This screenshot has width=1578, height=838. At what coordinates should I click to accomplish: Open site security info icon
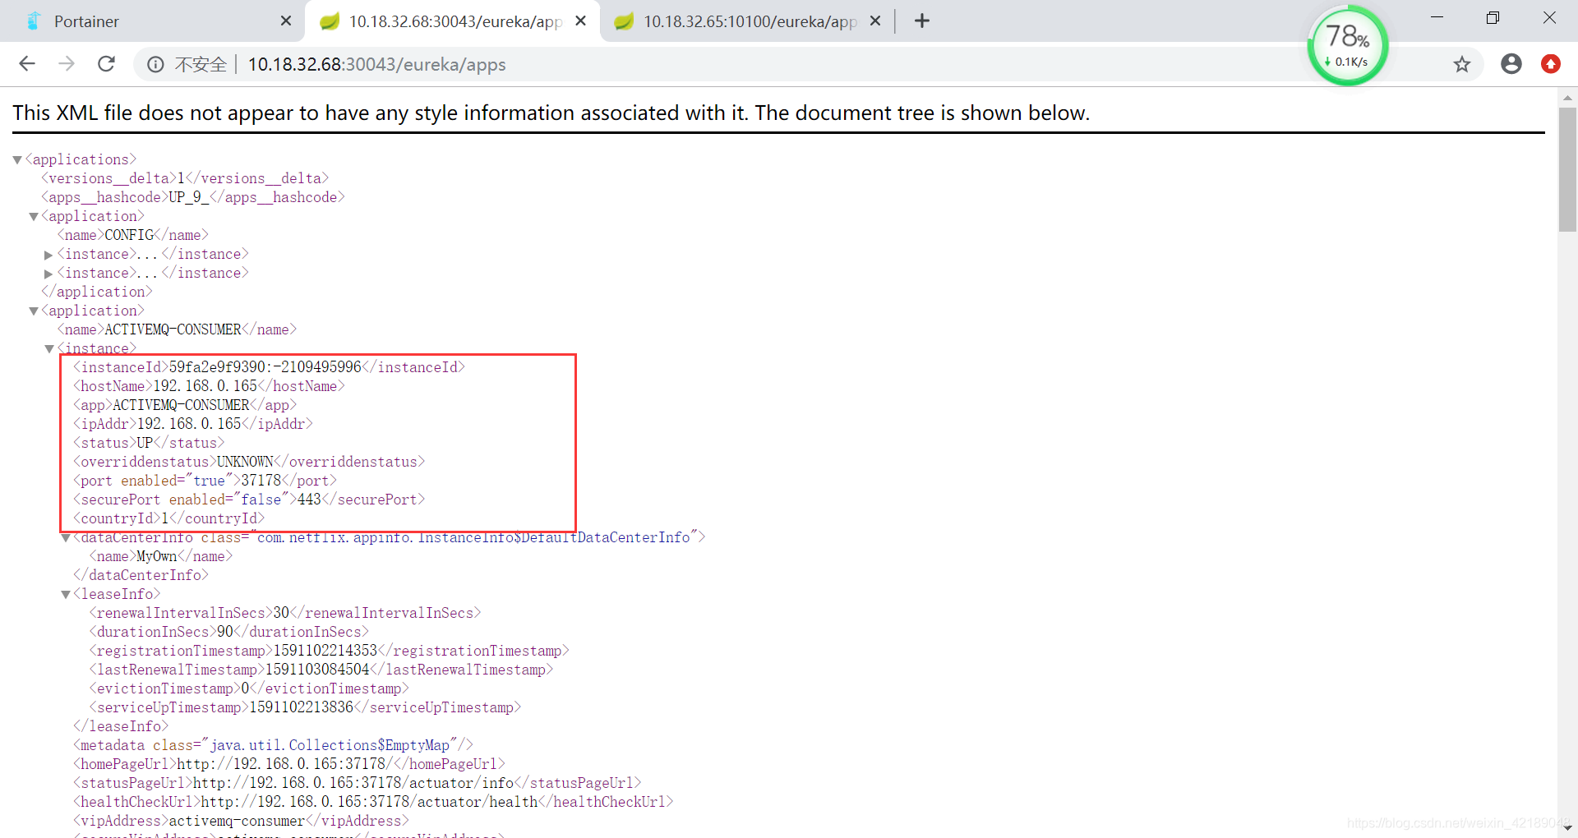(155, 64)
